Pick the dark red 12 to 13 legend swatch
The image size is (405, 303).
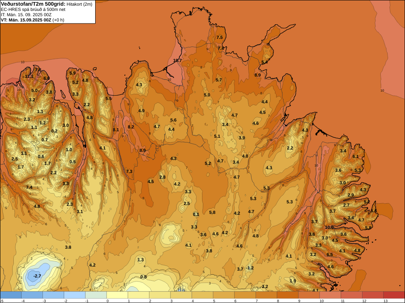373,295
